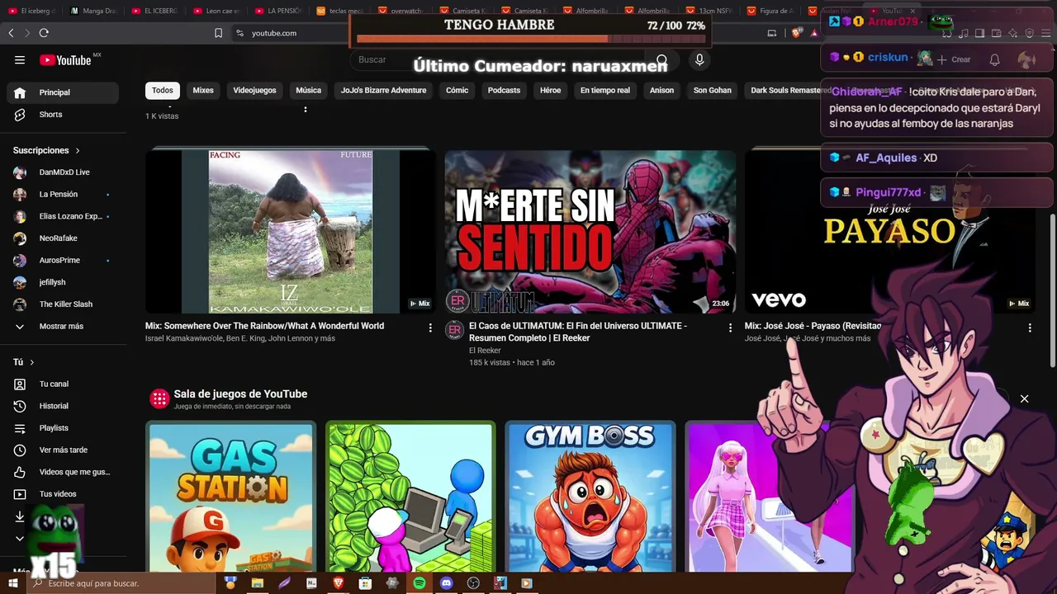Open Ver más tarde list
This screenshot has width=1057, height=594.
tap(63, 450)
